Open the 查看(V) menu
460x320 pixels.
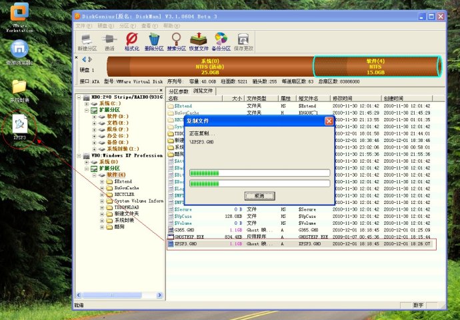tap(149, 26)
